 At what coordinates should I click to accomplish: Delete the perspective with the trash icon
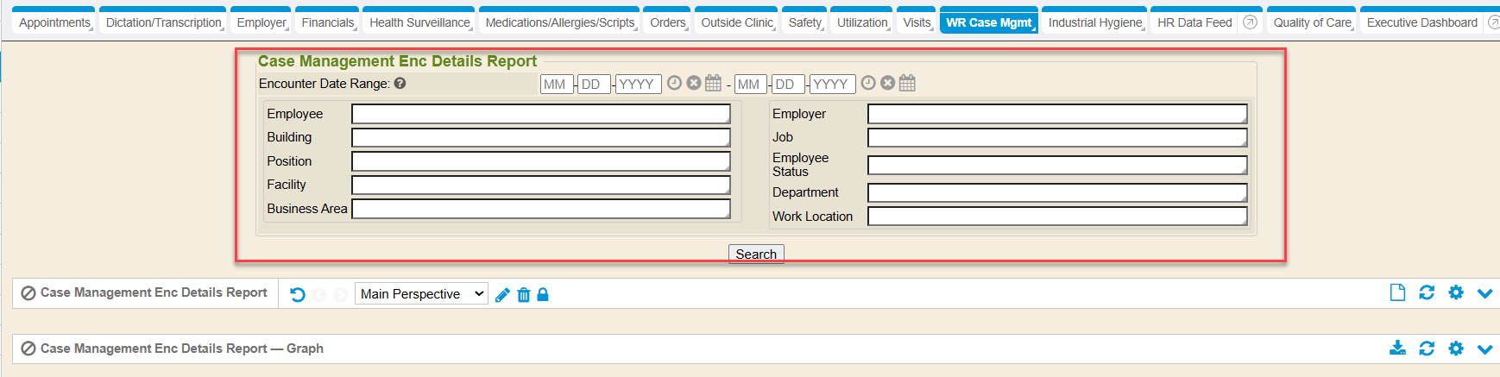pyautogui.click(x=523, y=295)
